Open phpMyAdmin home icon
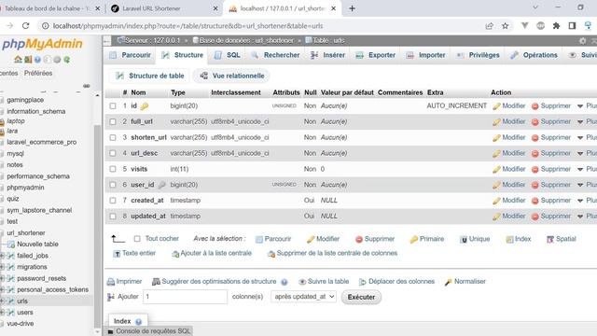 (x=18, y=60)
